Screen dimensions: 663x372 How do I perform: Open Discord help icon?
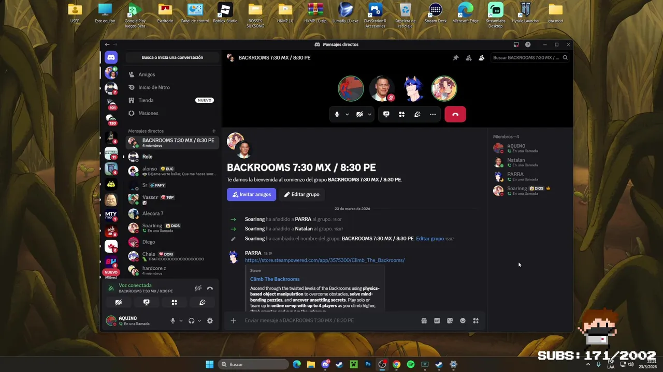[x=527, y=44]
